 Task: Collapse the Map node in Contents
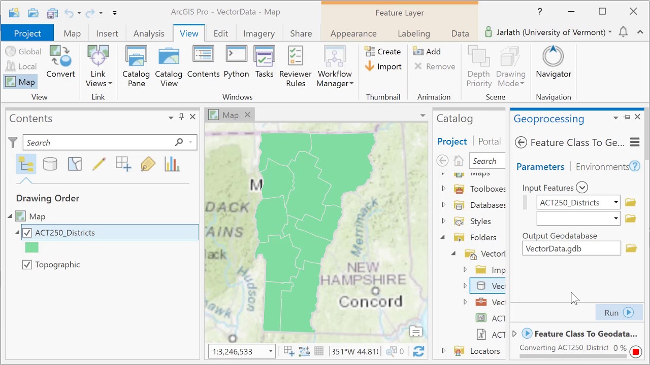click(x=10, y=216)
